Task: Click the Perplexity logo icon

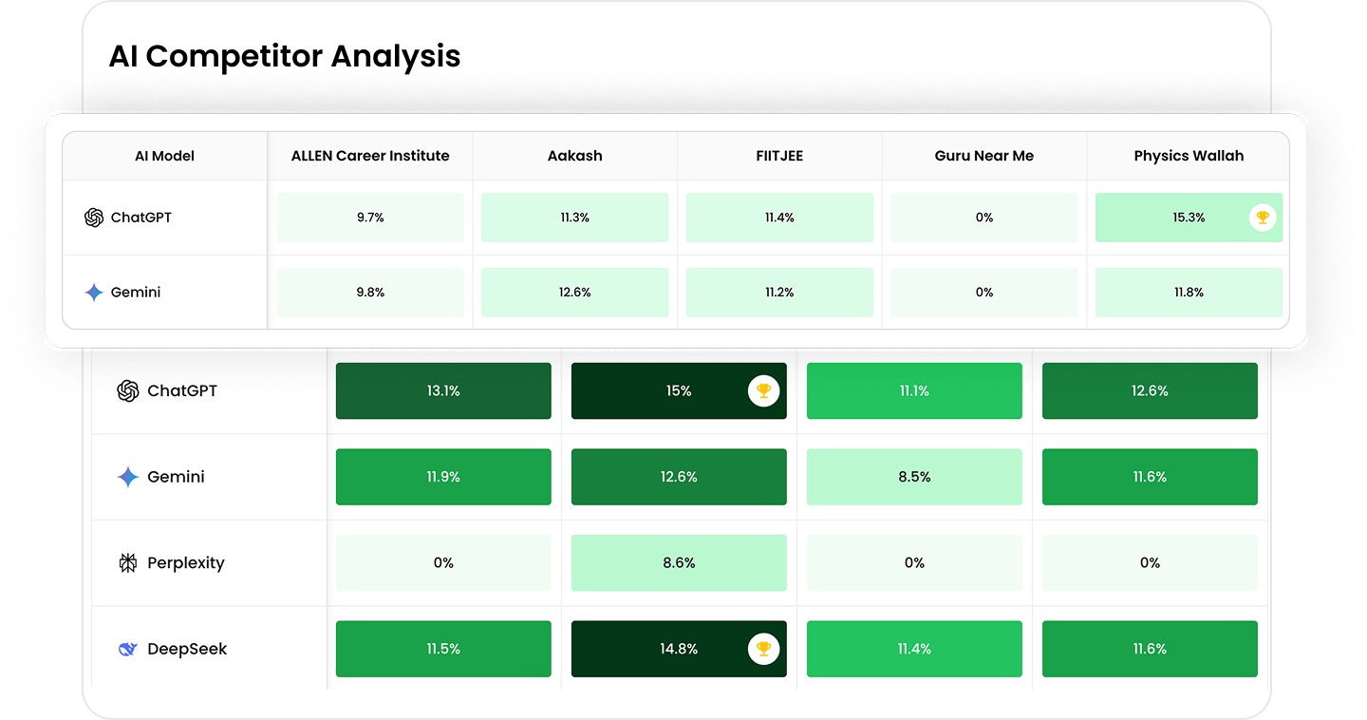Action: [127, 563]
